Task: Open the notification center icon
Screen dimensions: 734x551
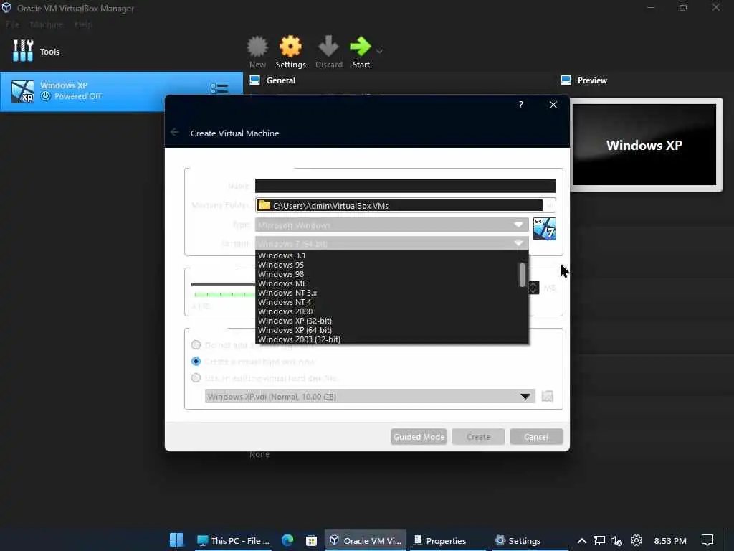Action: [x=707, y=540]
